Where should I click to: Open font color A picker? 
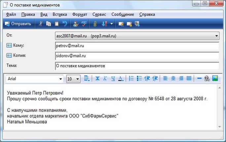121,79
